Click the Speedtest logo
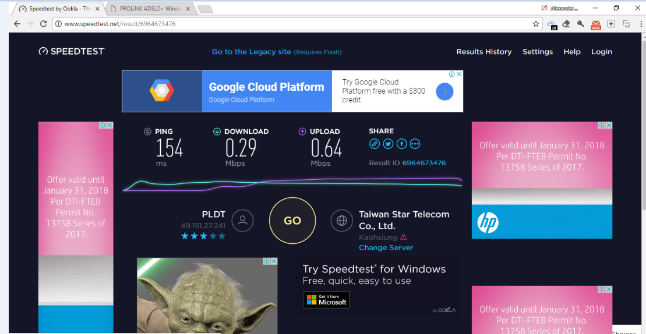Screen dimensions: 646x334 coord(72,51)
